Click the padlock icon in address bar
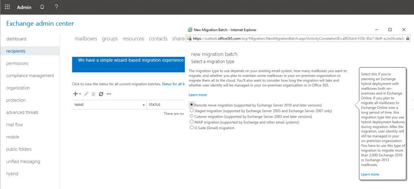The height and width of the screenshot is (189, 414). pos(408,38)
